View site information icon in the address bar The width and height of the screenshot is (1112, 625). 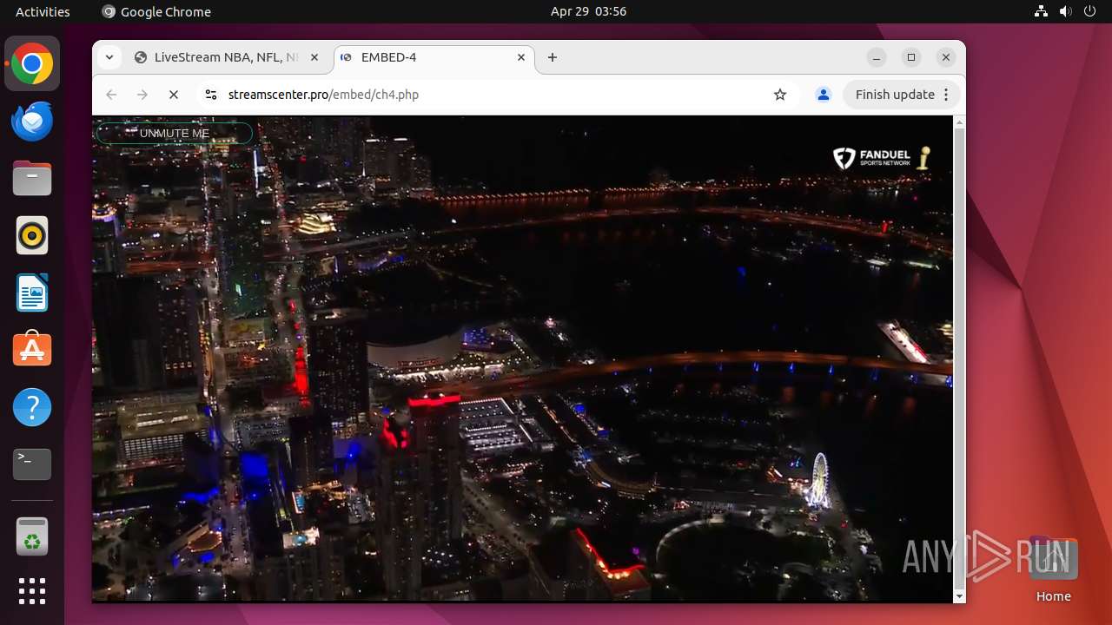pyautogui.click(x=210, y=95)
